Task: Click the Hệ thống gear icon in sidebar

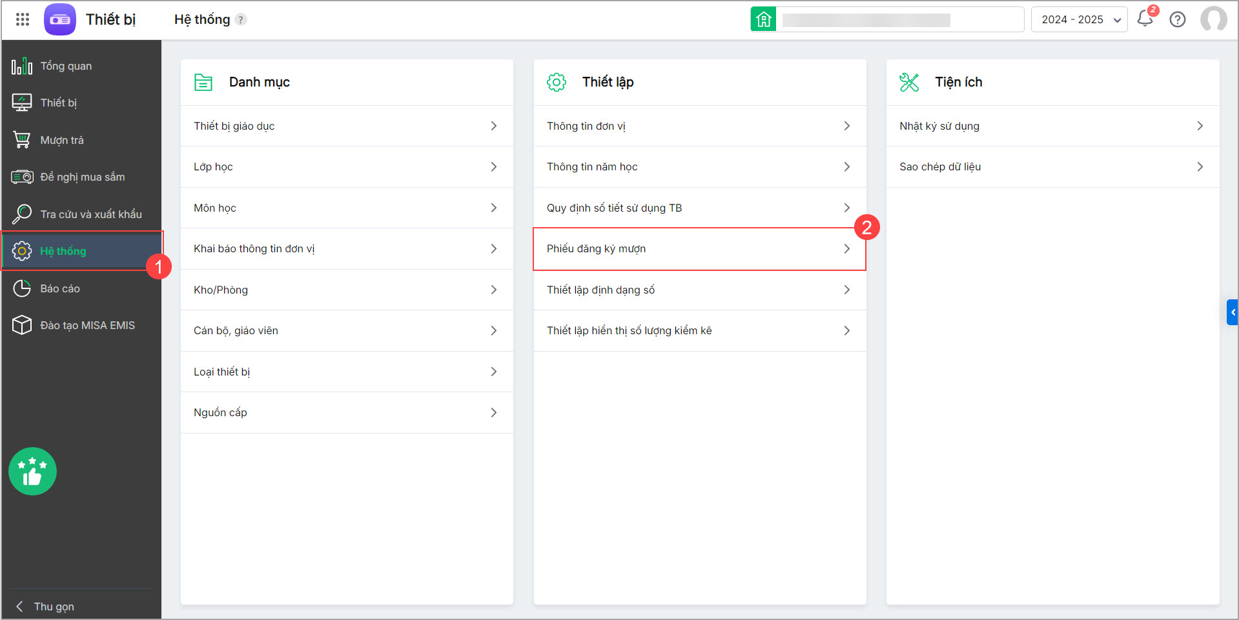Action: (x=22, y=251)
